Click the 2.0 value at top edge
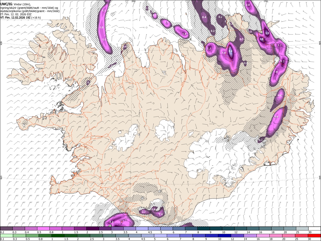321x241 pixels. (248, 5)
